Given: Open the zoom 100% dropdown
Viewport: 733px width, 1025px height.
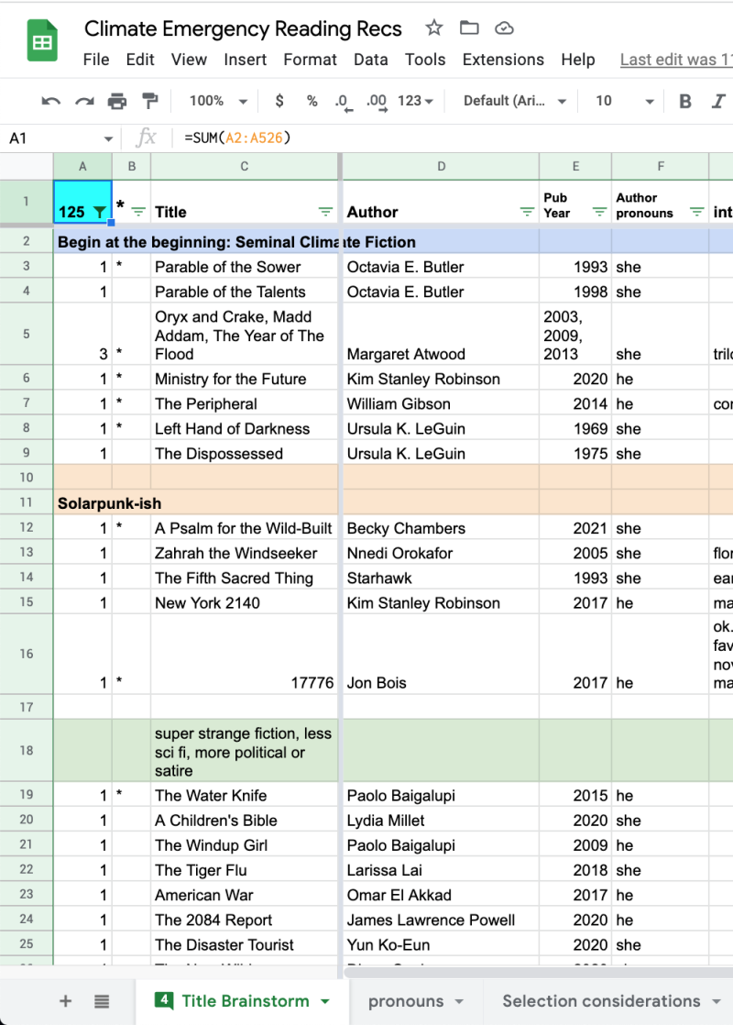Looking at the screenshot, I should pos(218,101).
